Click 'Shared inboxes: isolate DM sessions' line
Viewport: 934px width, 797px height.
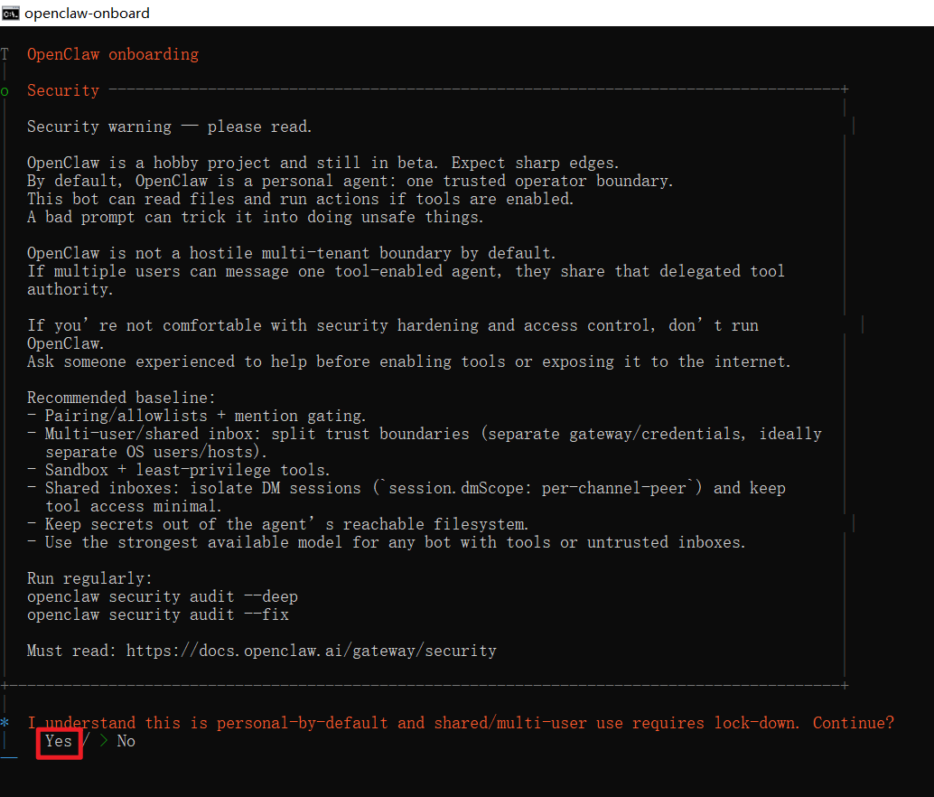416,488
